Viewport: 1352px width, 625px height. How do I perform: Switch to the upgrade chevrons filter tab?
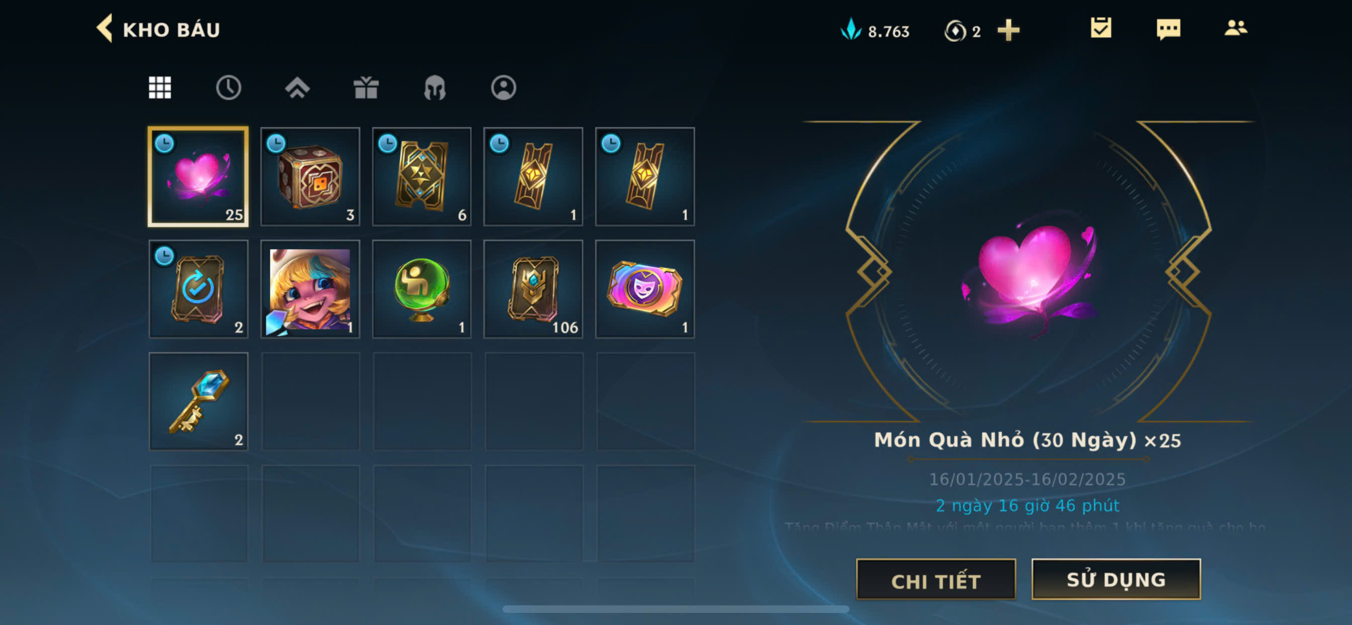[x=297, y=88]
